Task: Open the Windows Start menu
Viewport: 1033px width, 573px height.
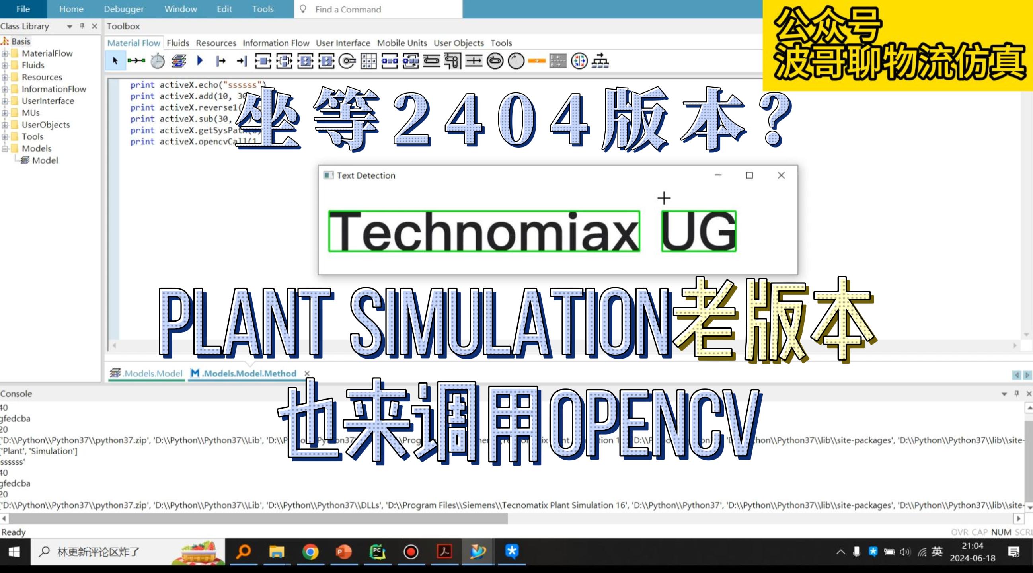Action: [14, 552]
